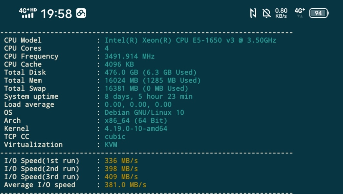Click the Virtualization value KVM
The height and width of the screenshot is (194, 343).
pyautogui.click(x=111, y=145)
